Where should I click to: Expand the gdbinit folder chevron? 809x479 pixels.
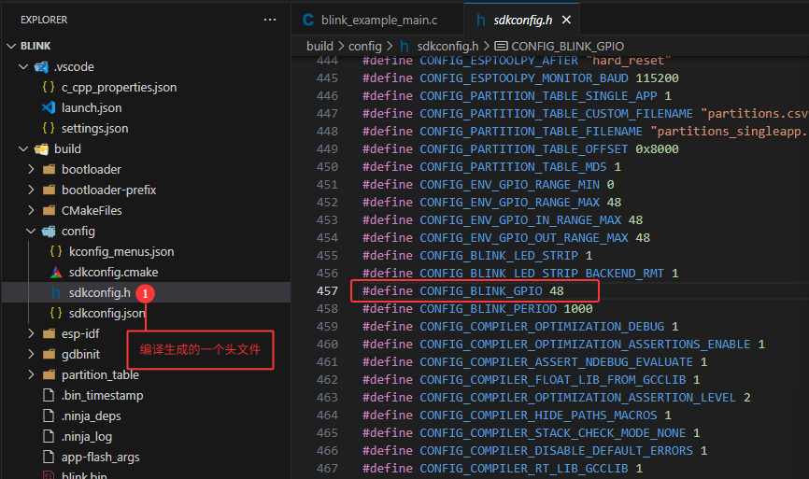(31, 355)
